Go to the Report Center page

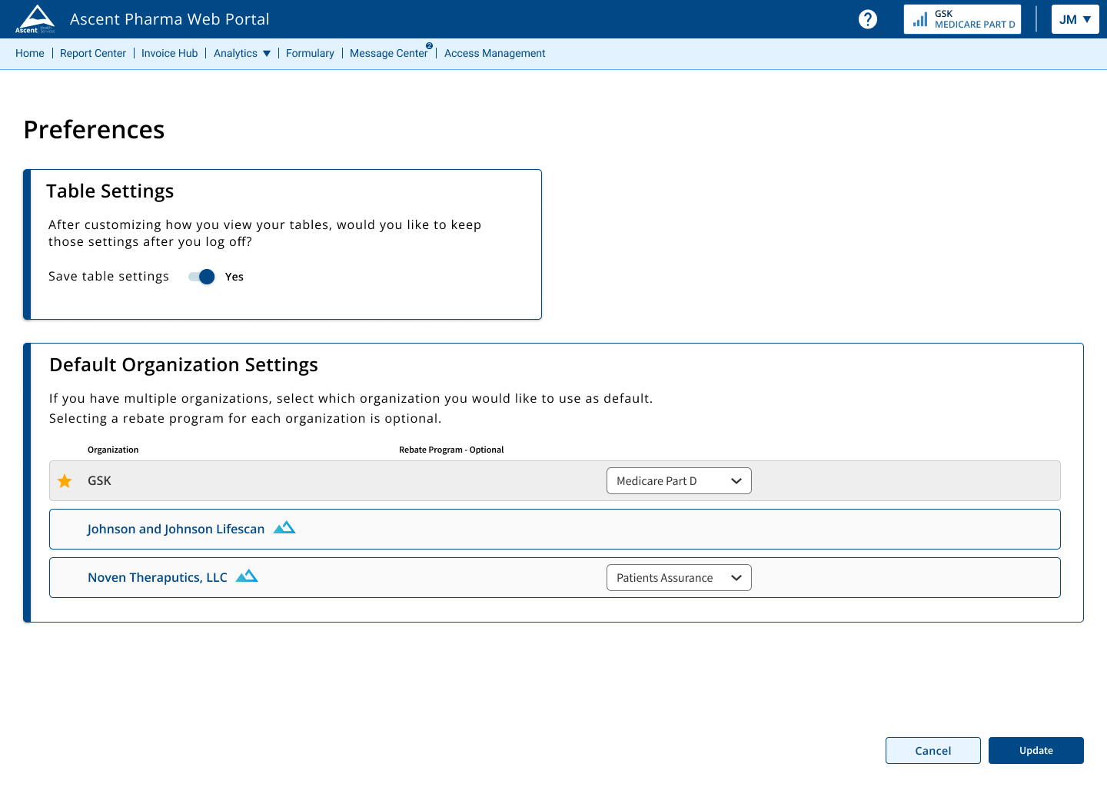(x=93, y=53)
